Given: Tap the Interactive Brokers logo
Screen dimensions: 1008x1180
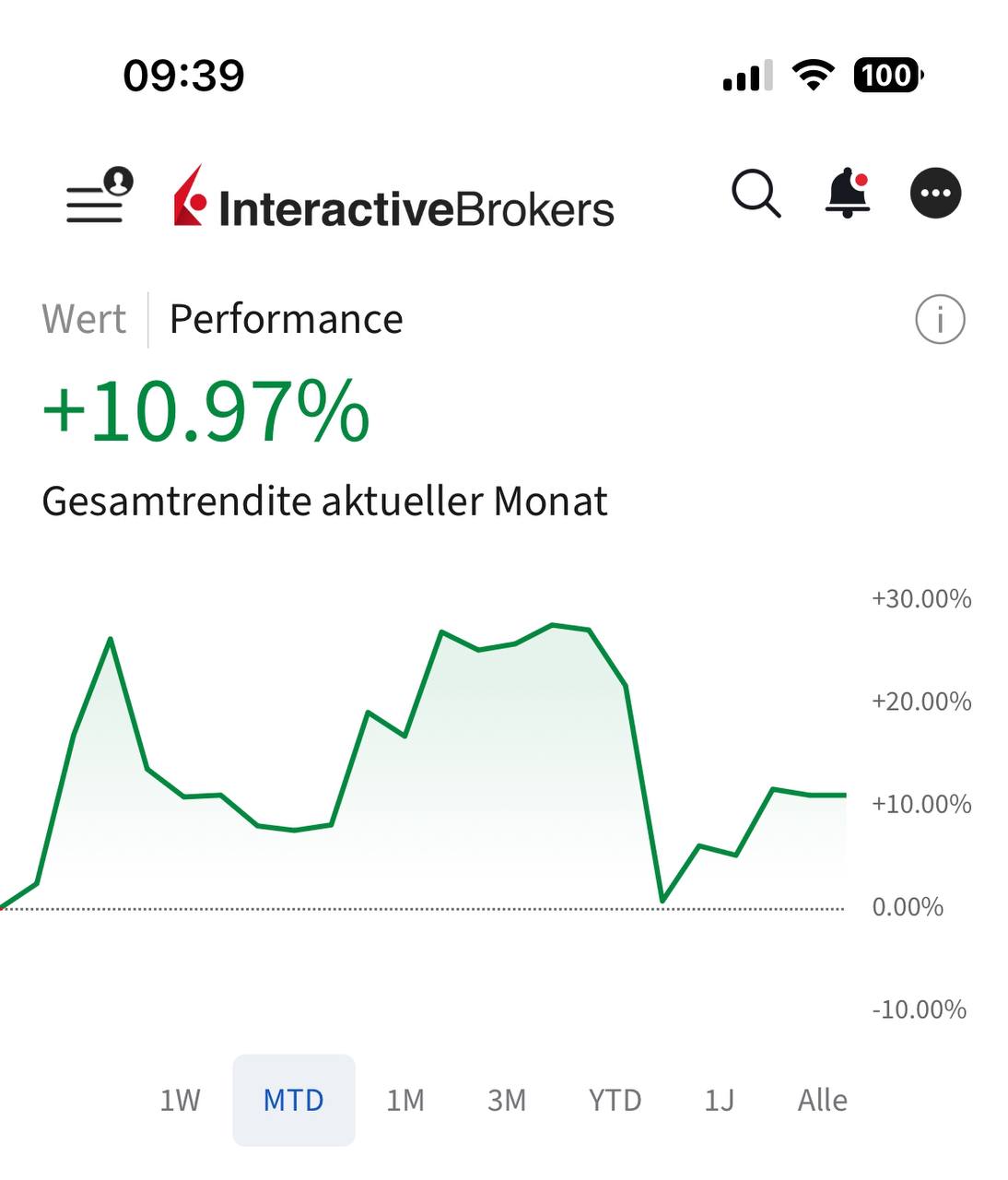Looking at the screenshot, I should [393, 197].
